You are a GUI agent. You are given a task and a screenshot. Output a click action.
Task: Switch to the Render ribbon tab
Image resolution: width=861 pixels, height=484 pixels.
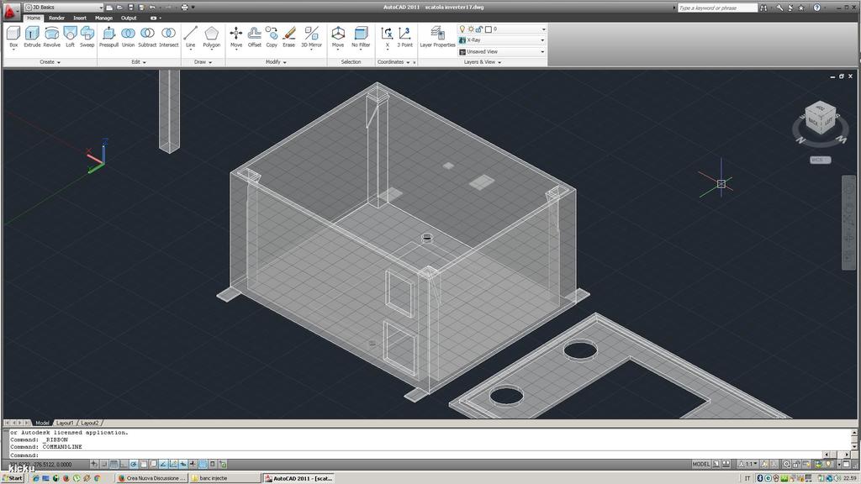[x=56, y=18]
